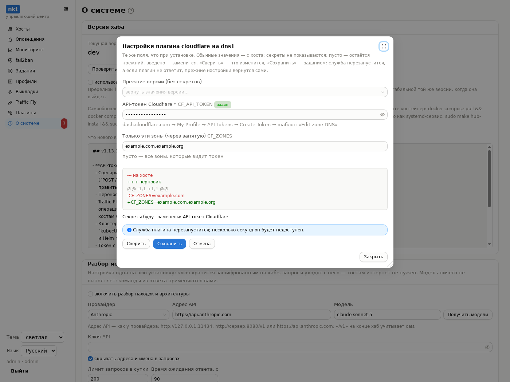Viewport: 510px width, 382px height.
Task: Toggle fullscreen for the plugin settings dialog
Action: point(384,46)
